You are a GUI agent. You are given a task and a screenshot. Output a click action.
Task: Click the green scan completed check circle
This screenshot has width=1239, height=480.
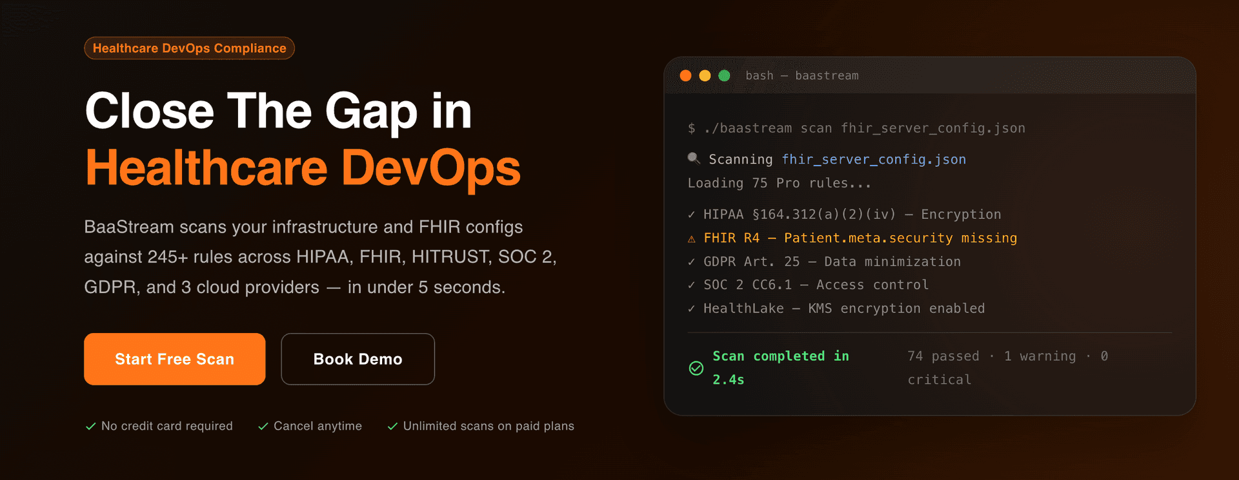point(696,368)
